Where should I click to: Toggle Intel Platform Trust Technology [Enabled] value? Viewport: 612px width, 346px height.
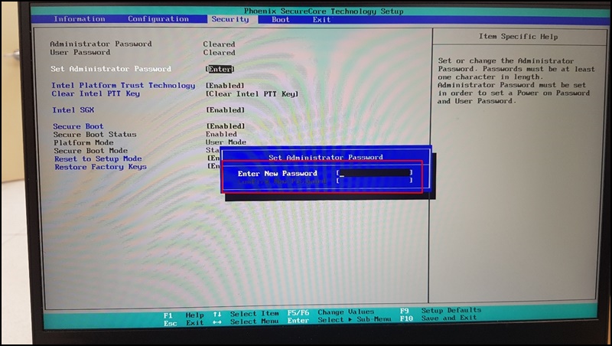point(225,86)
